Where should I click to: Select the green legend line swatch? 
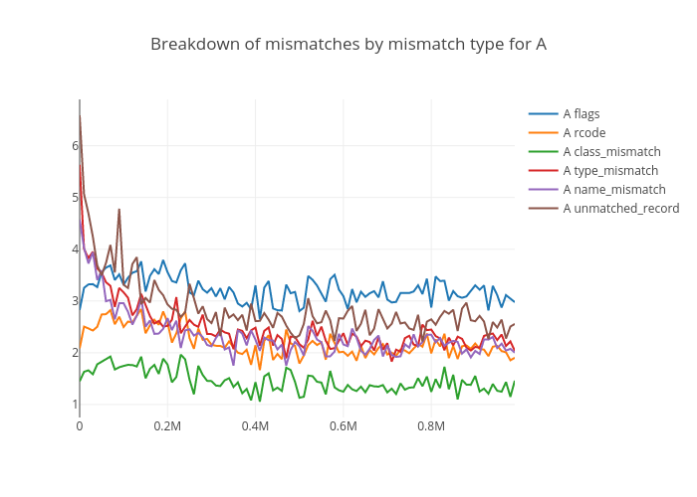tap(543, 152)
